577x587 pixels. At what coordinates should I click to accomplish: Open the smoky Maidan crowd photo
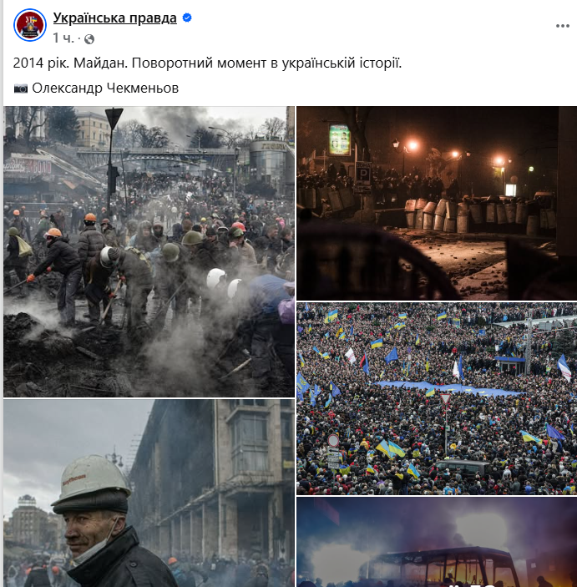[x=149, y=251]
